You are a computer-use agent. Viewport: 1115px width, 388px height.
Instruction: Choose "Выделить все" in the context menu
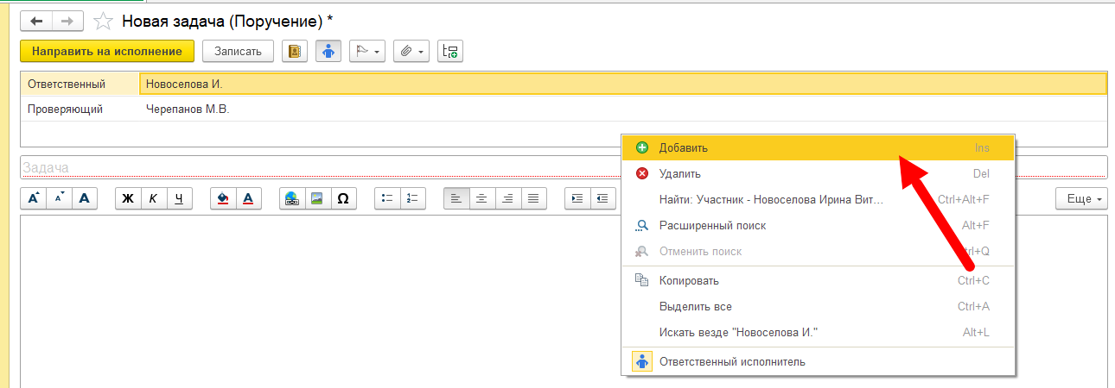tap(819, 307)
